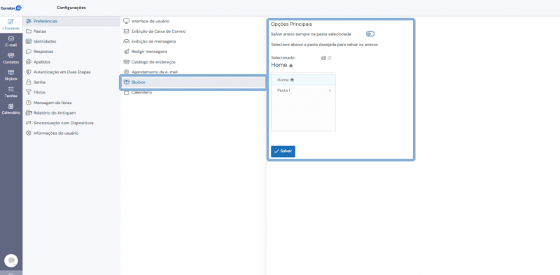Screen dimensions: 560x275
Task: Go to E-mail in sidebar
Action: tap(10, 41)
